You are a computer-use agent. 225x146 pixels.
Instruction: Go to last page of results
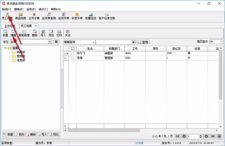point(213,136)
